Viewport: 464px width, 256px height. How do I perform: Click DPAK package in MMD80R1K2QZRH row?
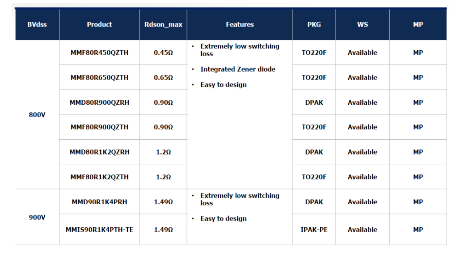tap(314, 152)
